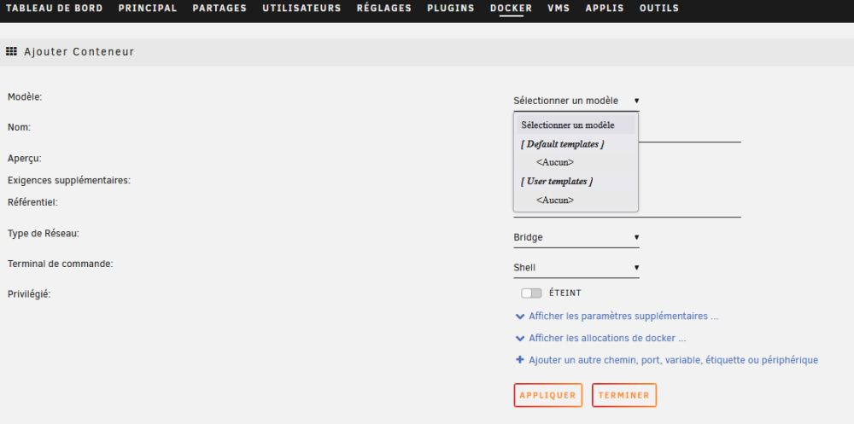This screenshot has height=424, width=854.
Task: Choose Sélectionner un modèle option in list
Action: [x=576, y=125]
